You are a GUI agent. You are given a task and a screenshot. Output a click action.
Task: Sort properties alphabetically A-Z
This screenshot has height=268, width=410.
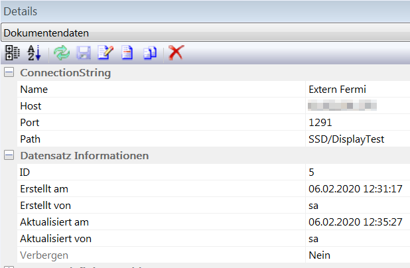point(33,53)
